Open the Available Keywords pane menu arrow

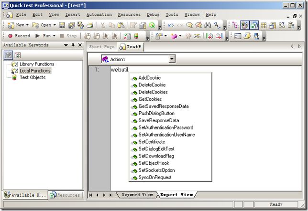point(66,45)
